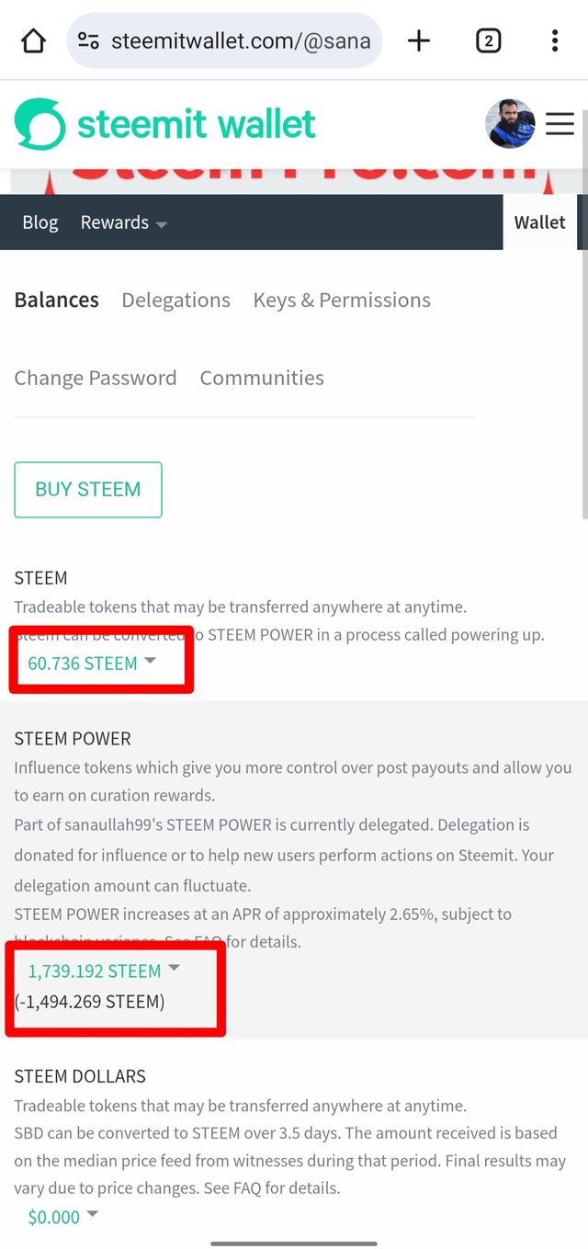
Task: Select the Wallet tab
Action: point(539,222)
